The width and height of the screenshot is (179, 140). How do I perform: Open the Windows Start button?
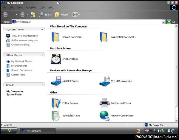9,131
